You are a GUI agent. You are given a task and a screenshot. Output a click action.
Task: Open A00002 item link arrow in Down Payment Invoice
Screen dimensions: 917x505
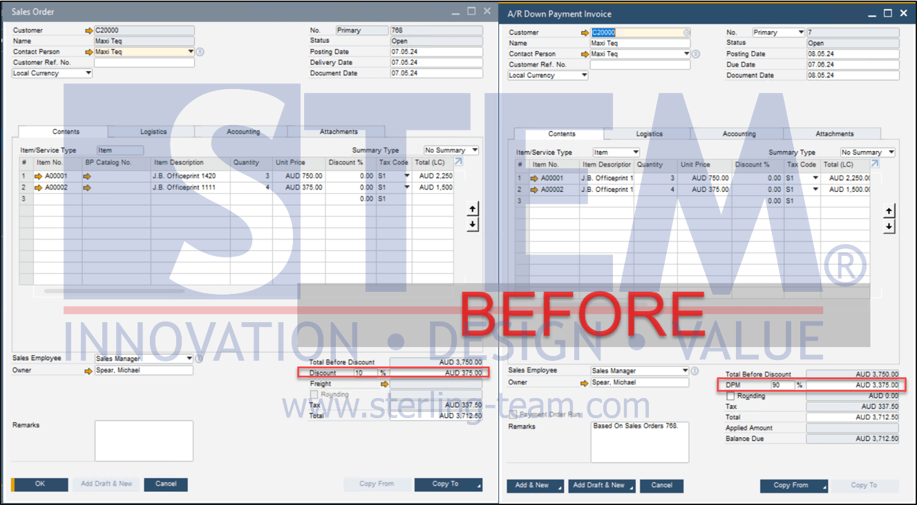coord(535,189)
